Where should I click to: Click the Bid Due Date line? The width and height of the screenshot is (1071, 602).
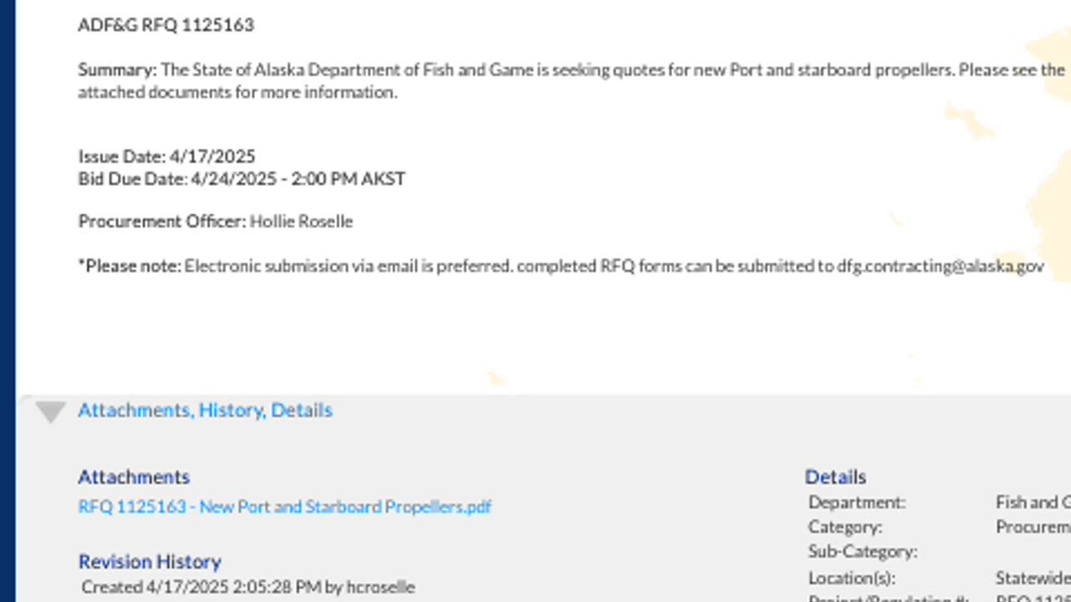242,179
